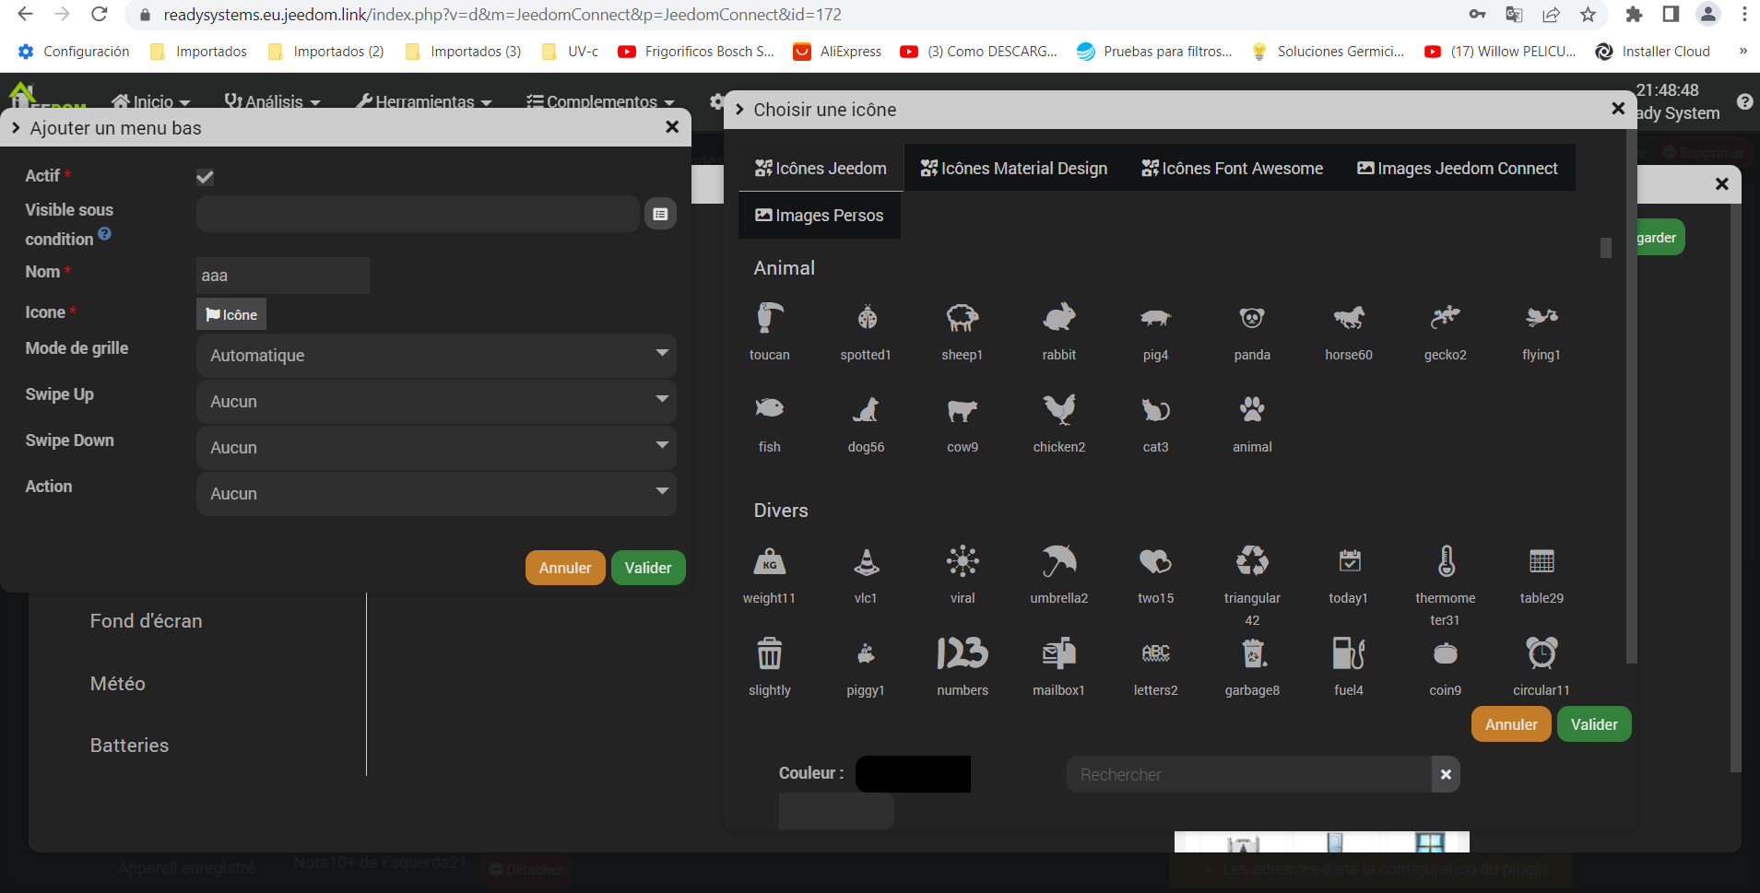Viewport: 1760px width, 893px height.
Task: Select the toucan animal icon
Action: click(x=770, y=318)
